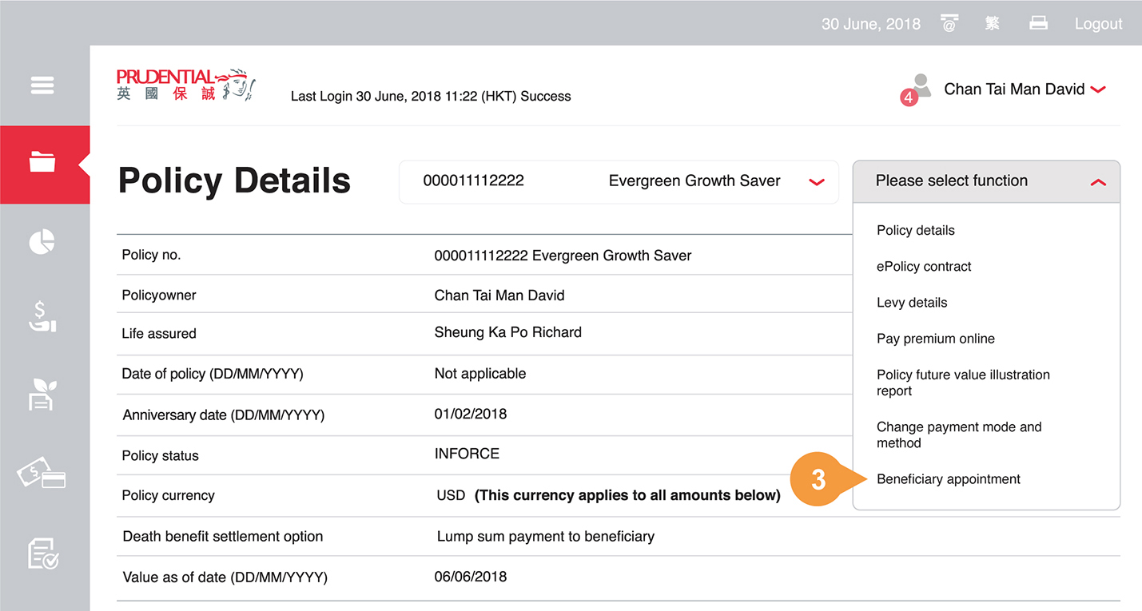Choose Levy details from function list
The height and width of the screenshot is (611, 1142).
coord(912,303)
